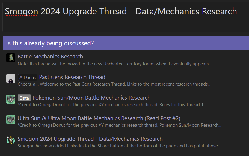Click the 'Is this already being discussed?' header
This screenshot has width=249, height=156.
point(126,43)
